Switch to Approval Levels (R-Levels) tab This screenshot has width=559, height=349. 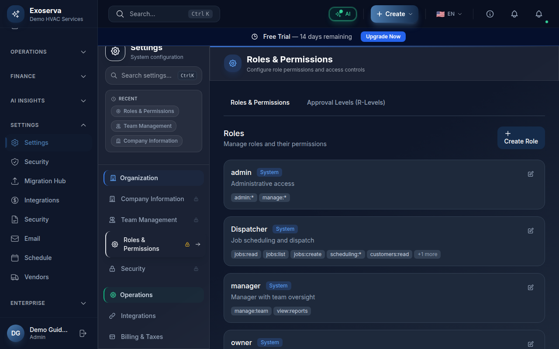click(x=346, y=103)
